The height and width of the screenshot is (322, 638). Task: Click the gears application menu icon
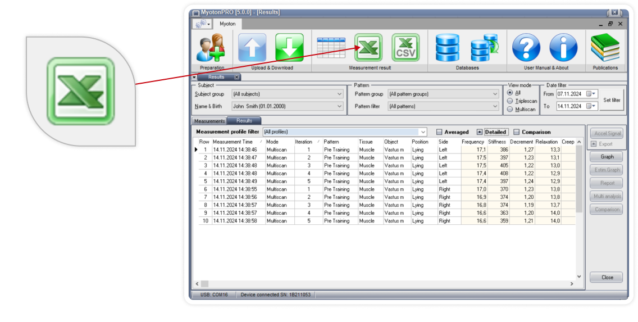point(202,24)
